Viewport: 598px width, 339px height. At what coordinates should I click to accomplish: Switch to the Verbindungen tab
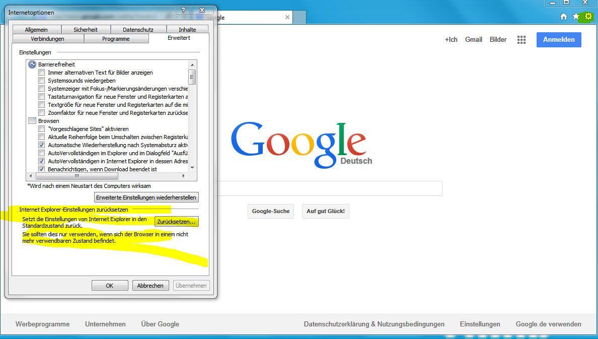(x=48, y=39)
